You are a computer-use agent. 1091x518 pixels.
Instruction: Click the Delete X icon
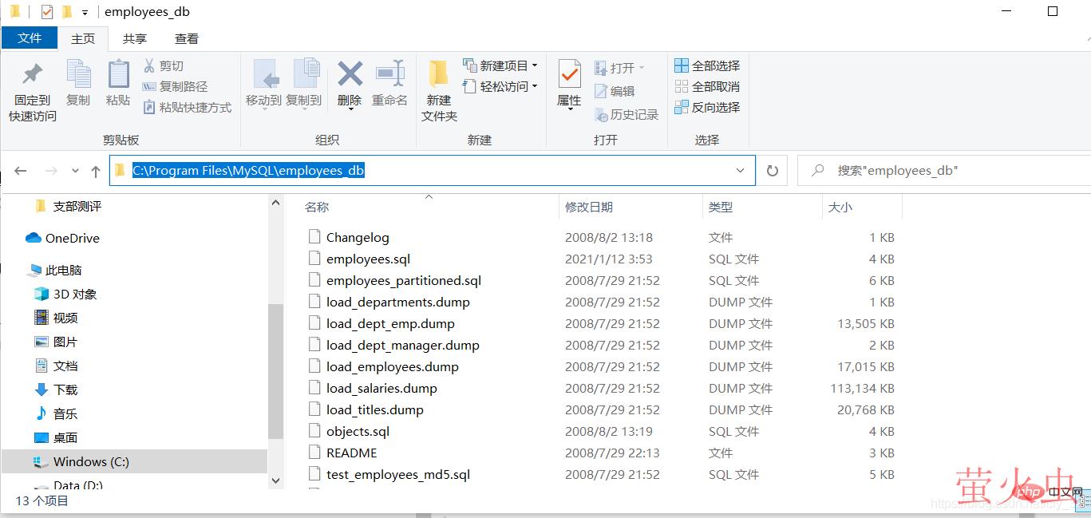(350, 75)
